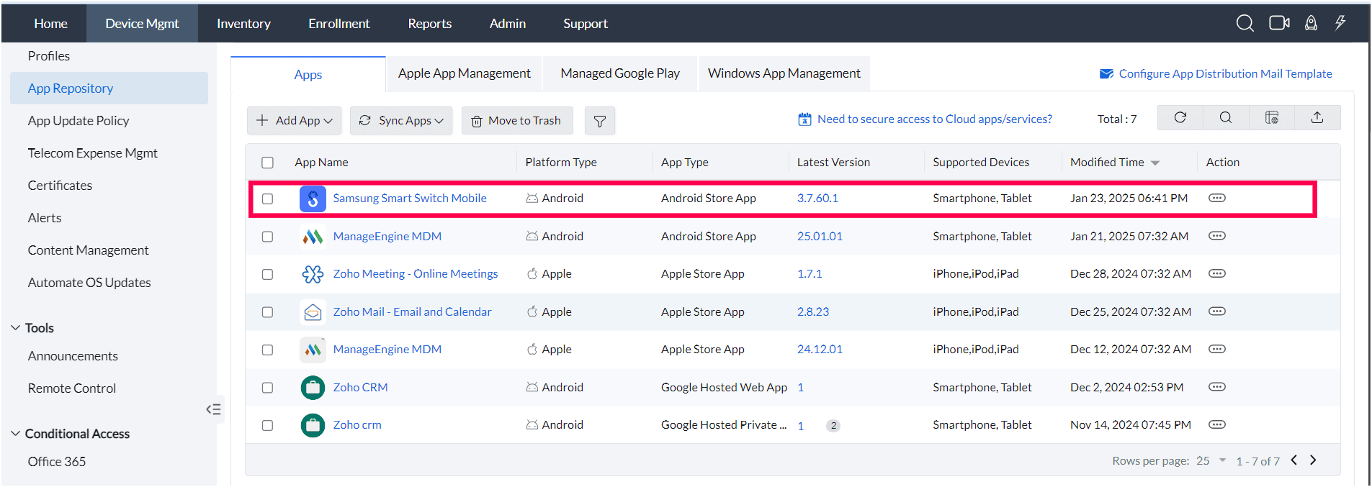Click the column chooser settings icon
Screen dimensions: 1372x487
pos(1271,118)
